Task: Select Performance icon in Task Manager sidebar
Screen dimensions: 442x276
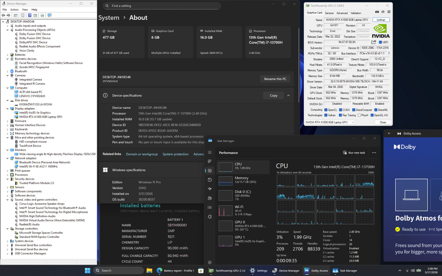Action: pos(210,171)
